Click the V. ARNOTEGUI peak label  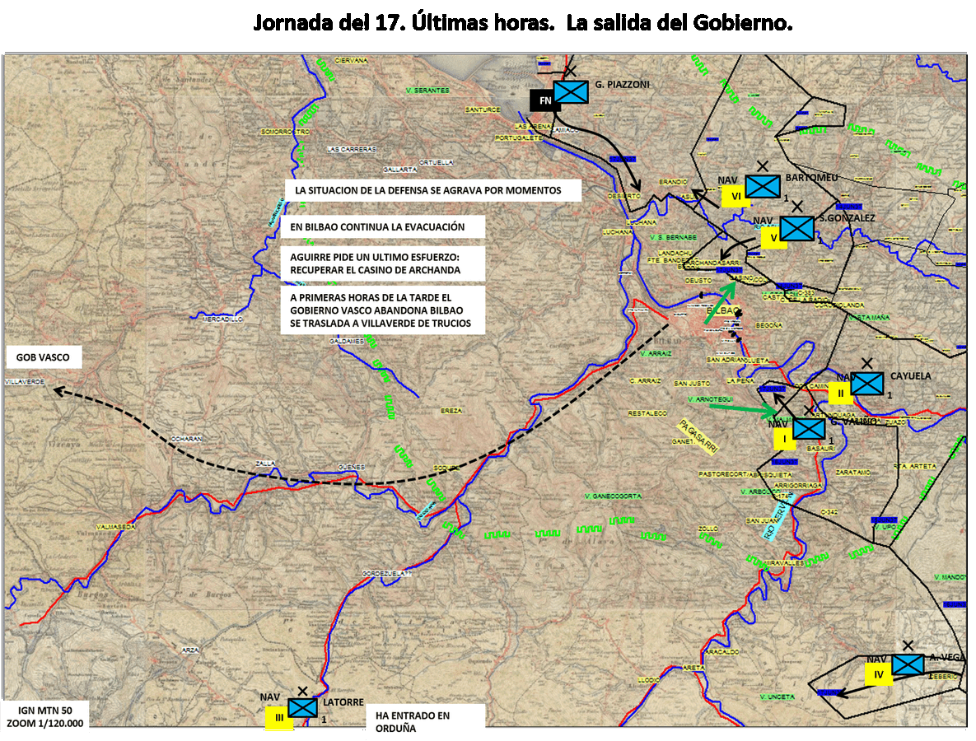pyautogui.click(x=710, y=398)
